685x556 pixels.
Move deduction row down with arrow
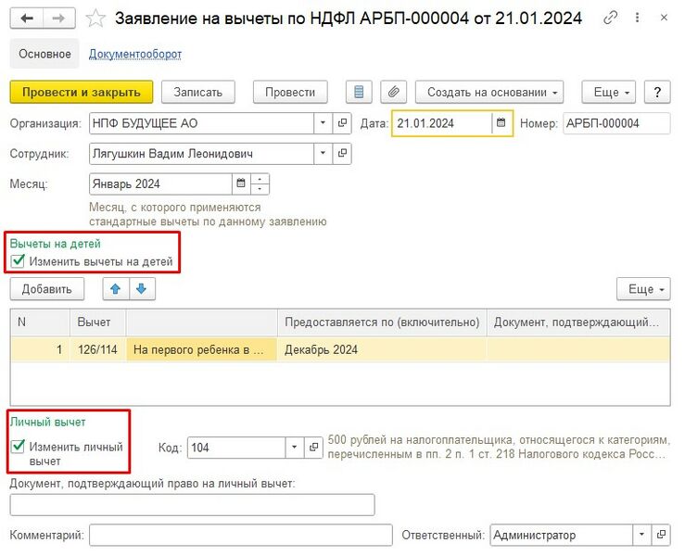click(141, 289)
